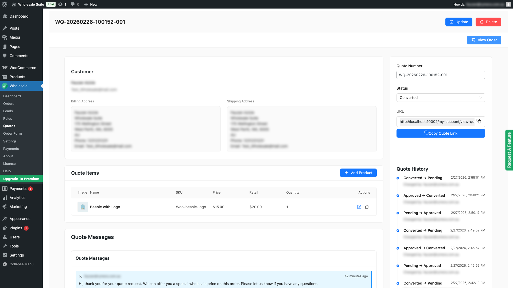
Task: Click the trash icon in the Beanie row
Action: 367,207
